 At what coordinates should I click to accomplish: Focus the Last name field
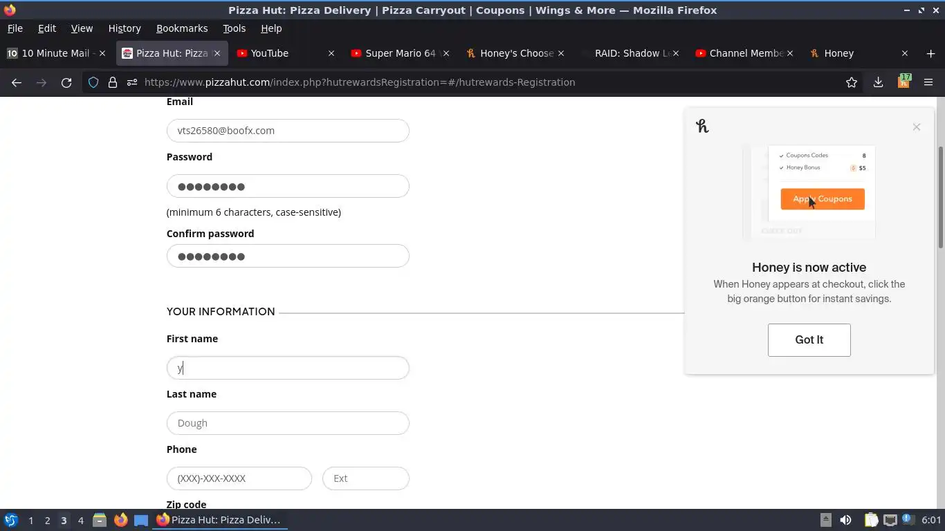(288, 423)
